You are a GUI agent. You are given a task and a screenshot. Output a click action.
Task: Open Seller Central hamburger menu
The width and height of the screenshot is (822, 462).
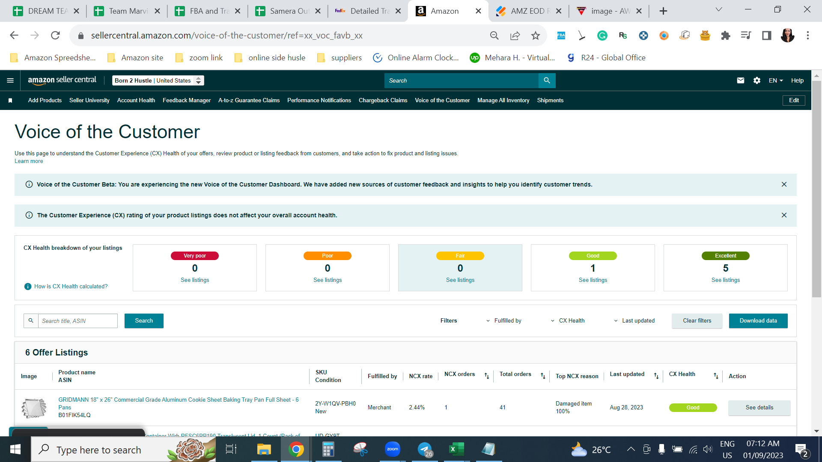click(x=10, y=80)
